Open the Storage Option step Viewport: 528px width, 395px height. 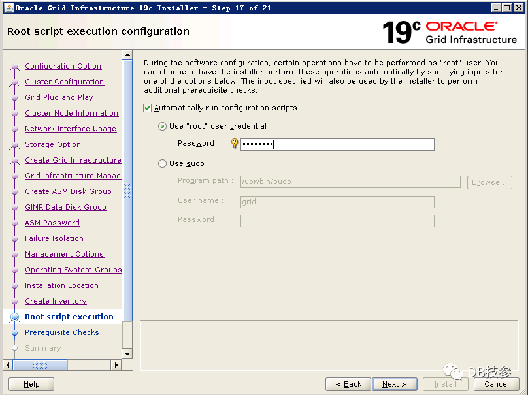(x=53, y=144)
